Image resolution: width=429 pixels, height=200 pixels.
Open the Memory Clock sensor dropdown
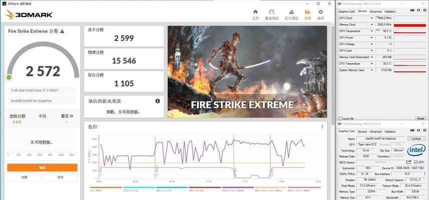tap(372, 24)
